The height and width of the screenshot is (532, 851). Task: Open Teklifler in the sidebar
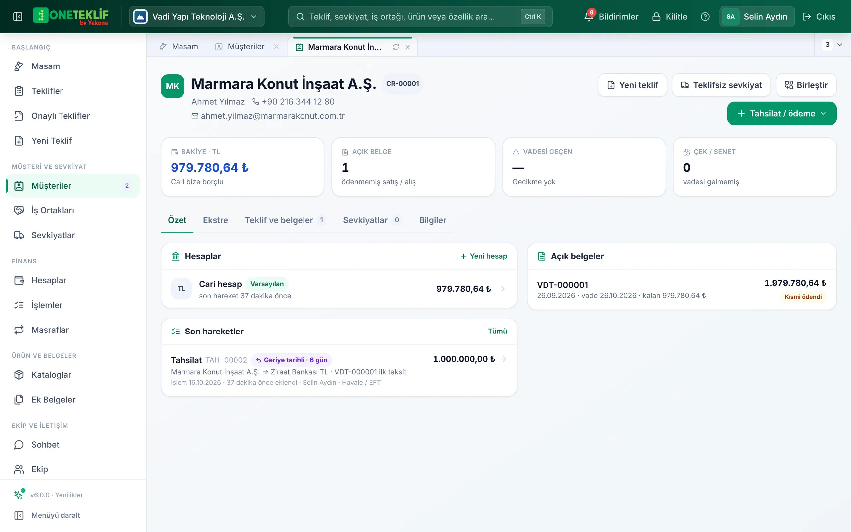click(73, 91)
